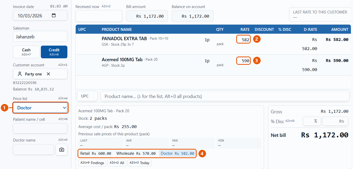The image size is (353, 169).
Task: Click the 1p quantity of Acemed 100MG
Action: coord(207,61)
